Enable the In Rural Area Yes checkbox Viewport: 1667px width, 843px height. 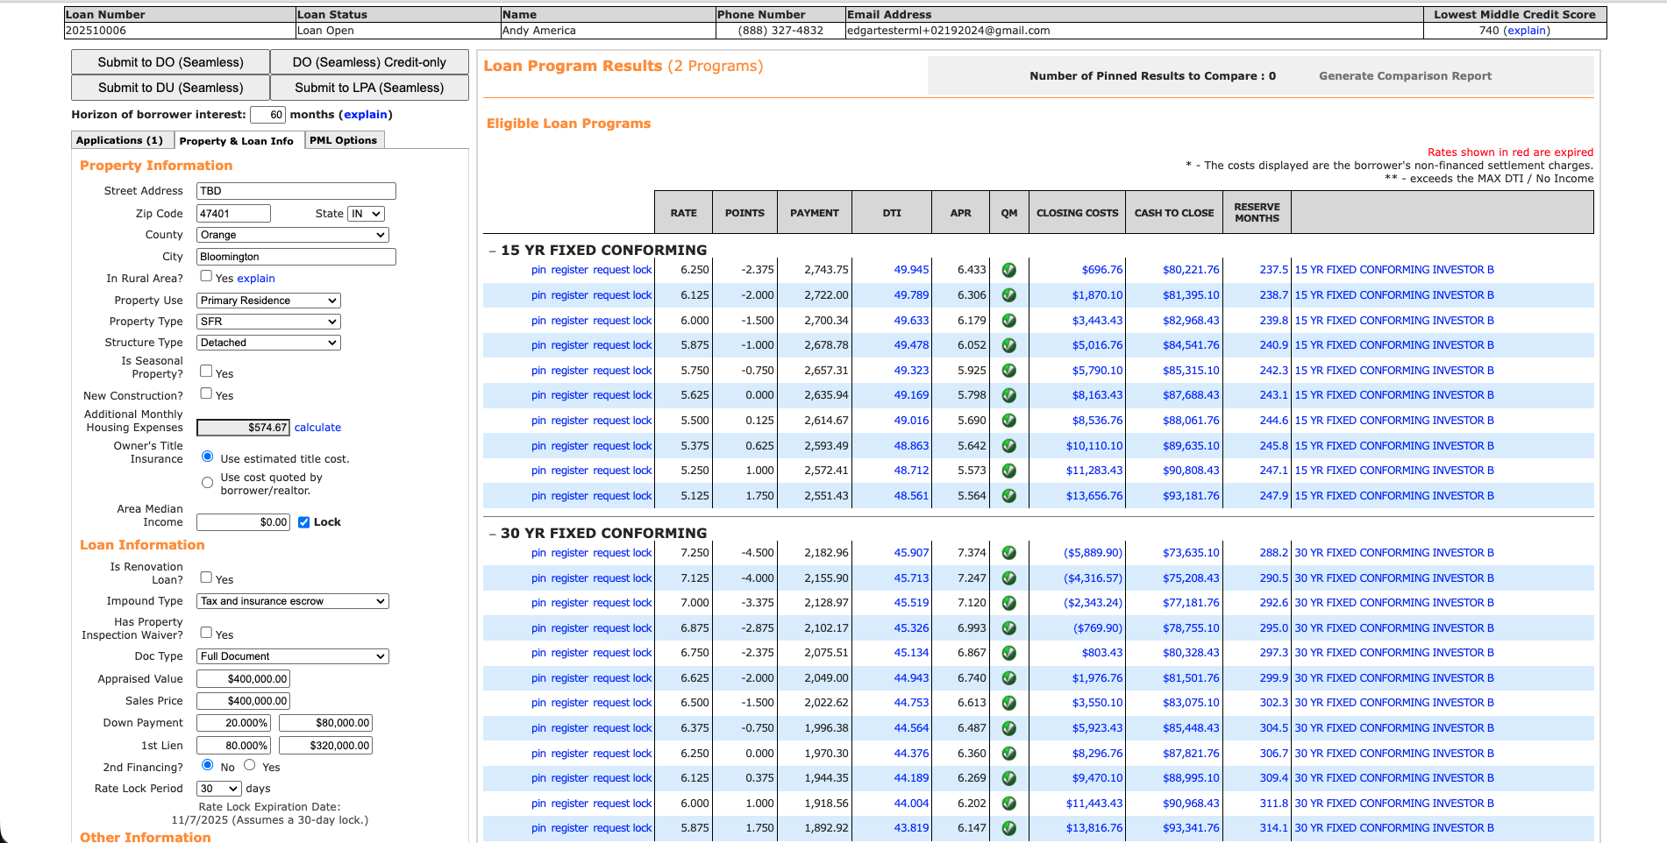[206, 274]
